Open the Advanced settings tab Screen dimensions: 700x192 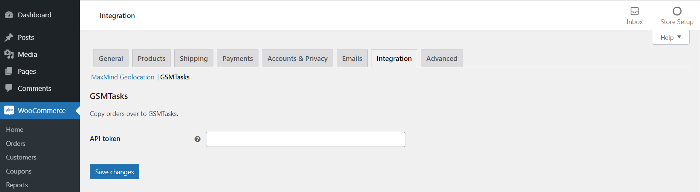[442, 58]
